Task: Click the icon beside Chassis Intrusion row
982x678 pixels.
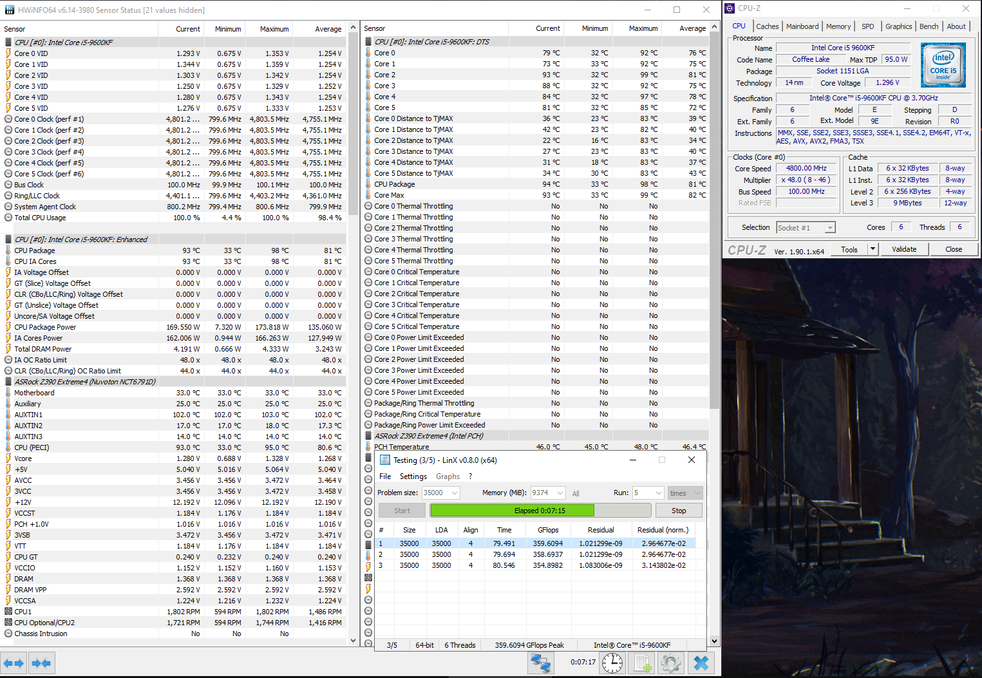Action: 8,634
